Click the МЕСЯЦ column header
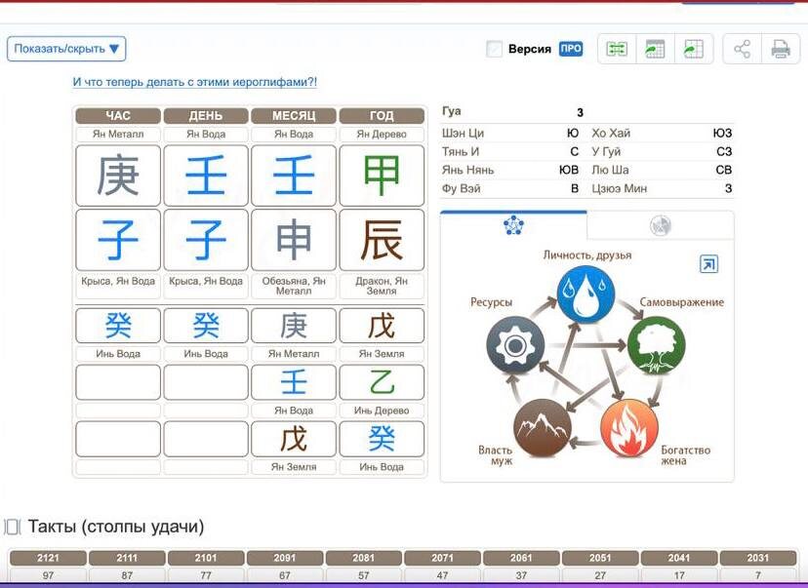This screenshot has height=588, width=808. [294, 115]
